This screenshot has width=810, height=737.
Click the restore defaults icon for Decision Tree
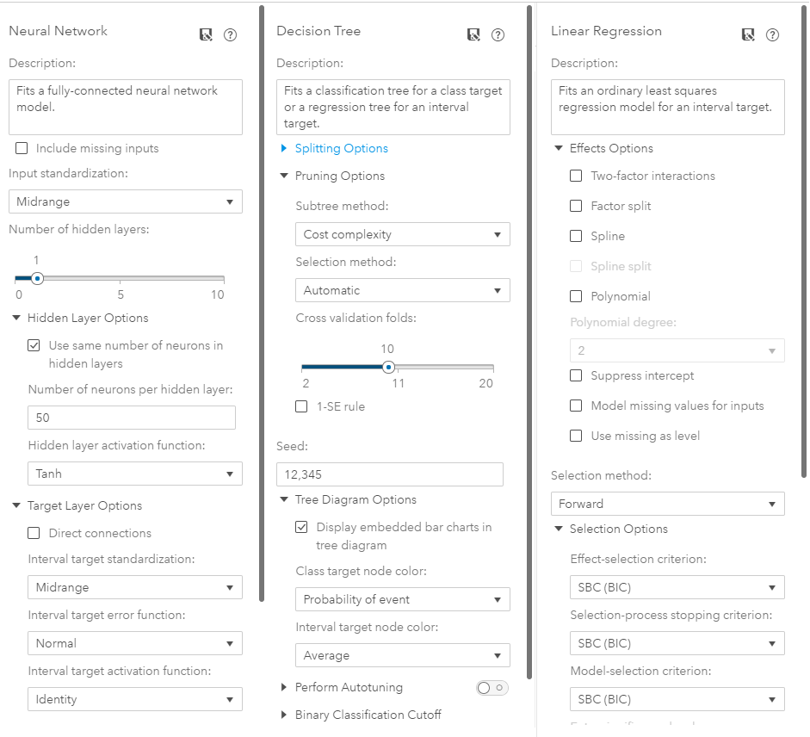473,35
